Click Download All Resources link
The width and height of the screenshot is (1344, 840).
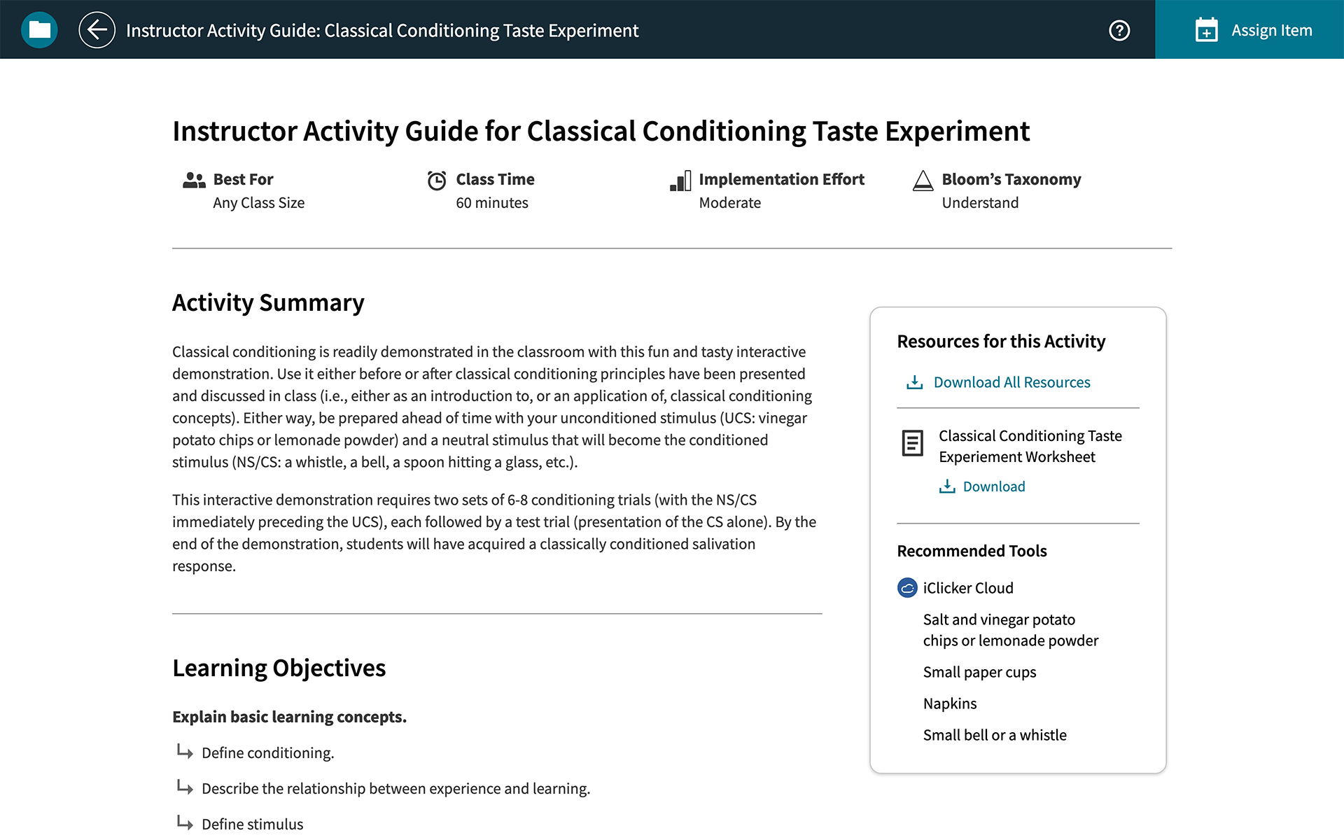[1010, 381]
